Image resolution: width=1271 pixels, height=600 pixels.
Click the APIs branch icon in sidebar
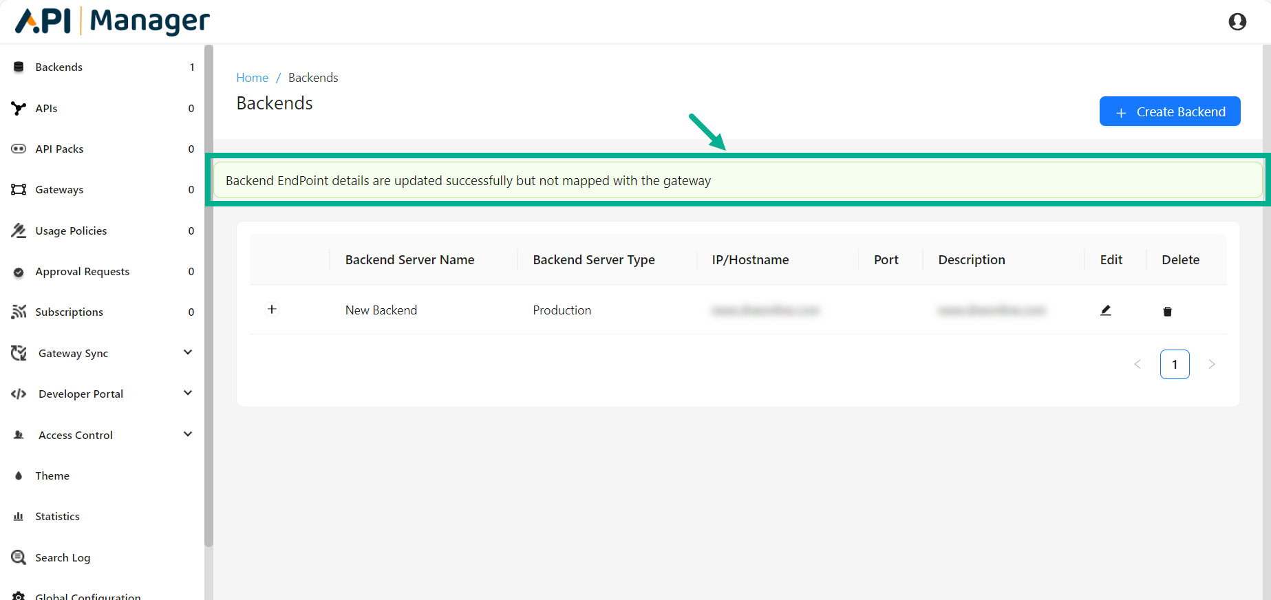pyautogui.click(x=19, y=108)
